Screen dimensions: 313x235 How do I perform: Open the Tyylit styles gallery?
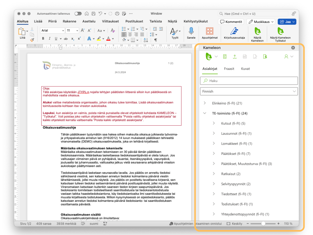click(x=175, y=33)
